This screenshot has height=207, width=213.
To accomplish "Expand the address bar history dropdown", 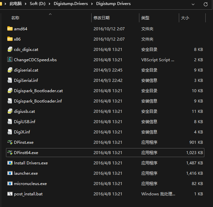I will 193,4.
